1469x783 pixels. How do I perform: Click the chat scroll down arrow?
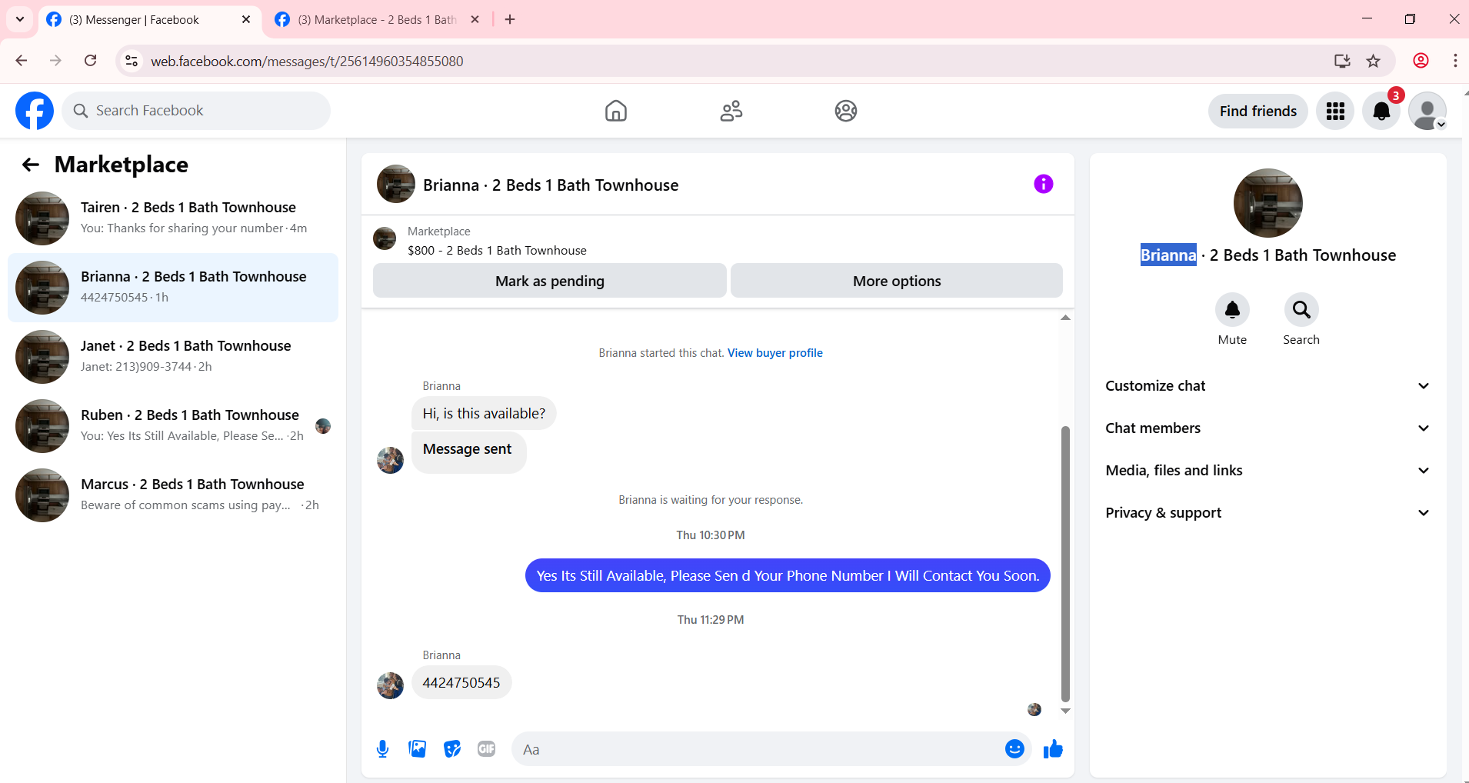[x=1065, y=711]
